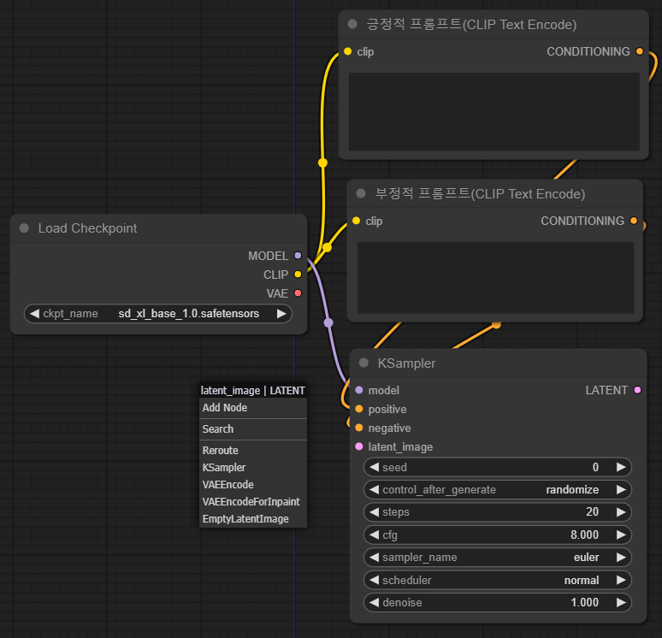The image size is (662, 638).
Task: Select next checkpoint with ckpt_name right arrow
Action: pos(281,314)
